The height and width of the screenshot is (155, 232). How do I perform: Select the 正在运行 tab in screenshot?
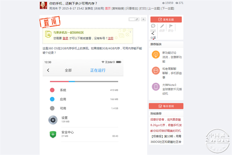coord(98,70)
